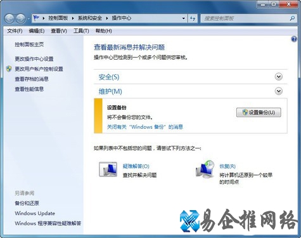Select 控制面板 in the address breadcrumb

coord(58,18)
